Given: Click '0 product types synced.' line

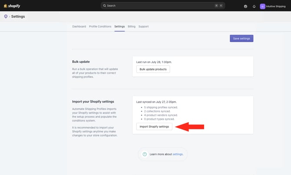Looking at the screenshot, I should [x=159, y=119].
